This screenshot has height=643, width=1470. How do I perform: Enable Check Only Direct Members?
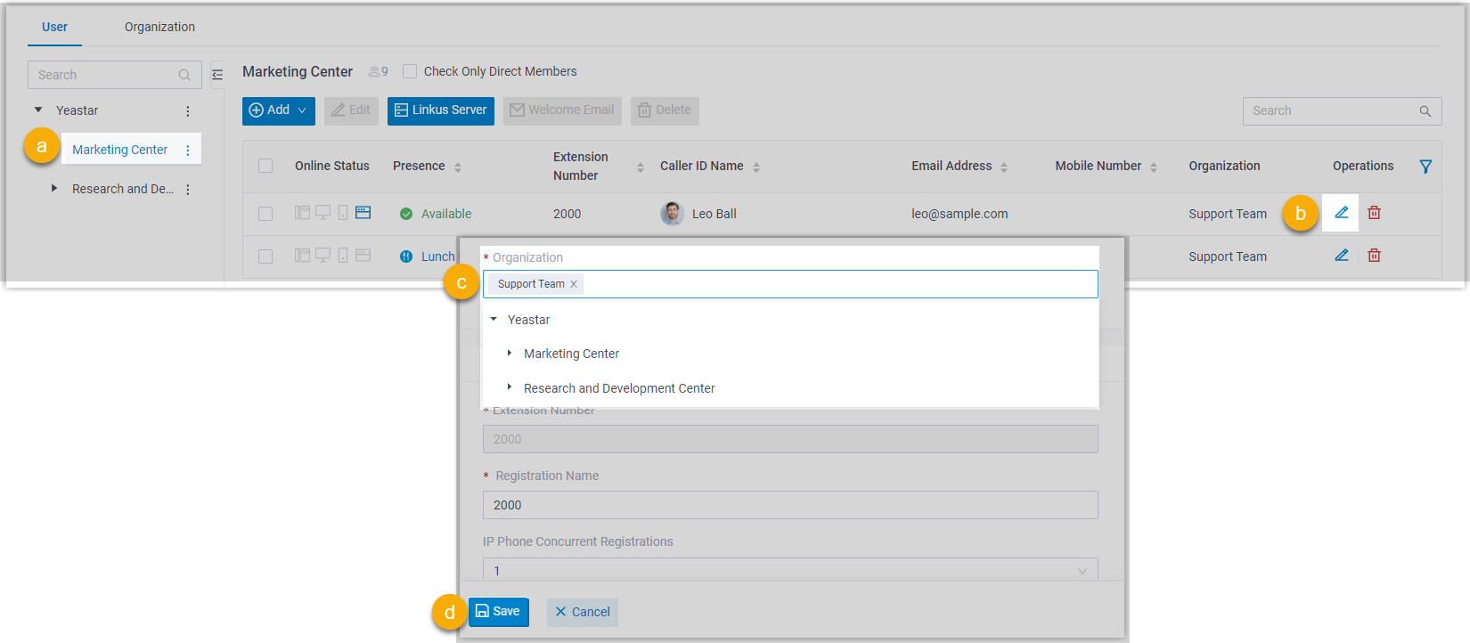point(410,71)
